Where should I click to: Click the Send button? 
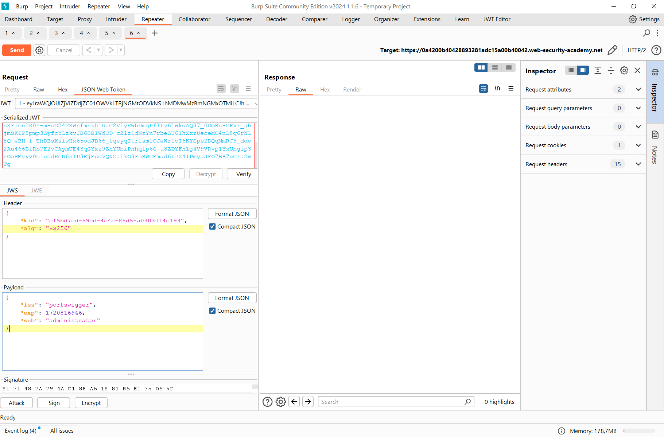(17, 50)
